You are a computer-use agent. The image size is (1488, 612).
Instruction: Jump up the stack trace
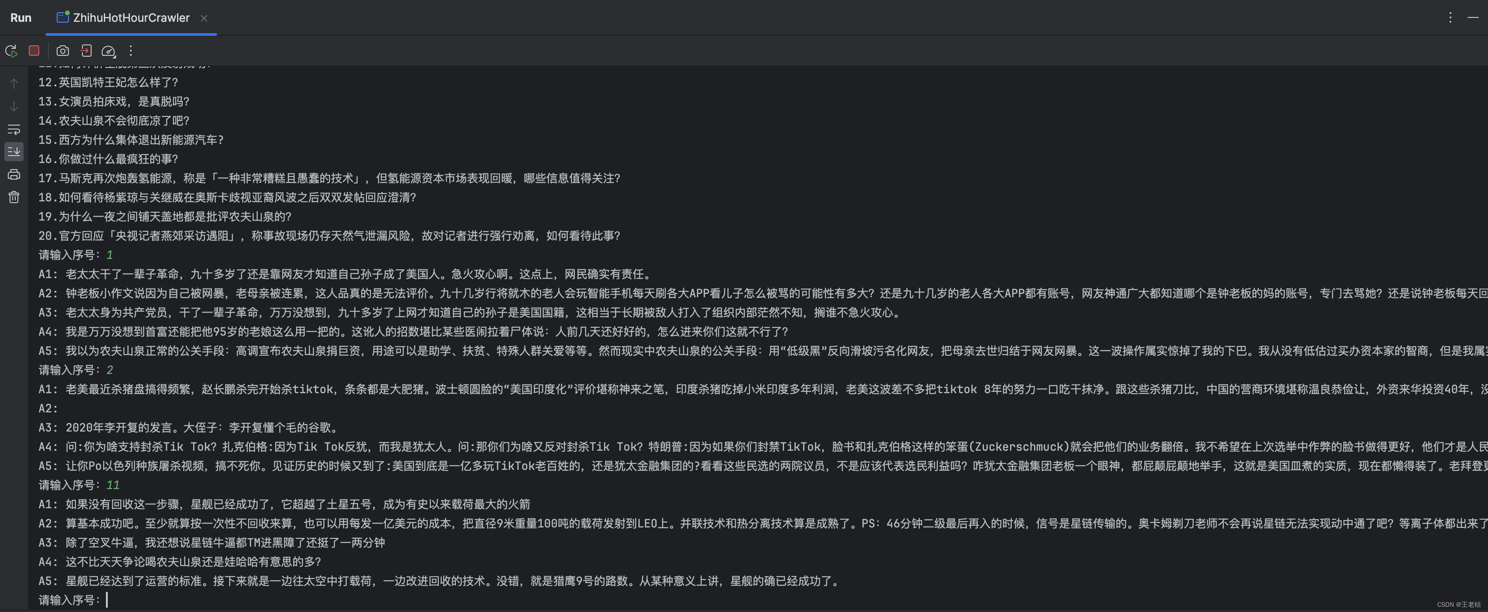[x=14, y=84]
